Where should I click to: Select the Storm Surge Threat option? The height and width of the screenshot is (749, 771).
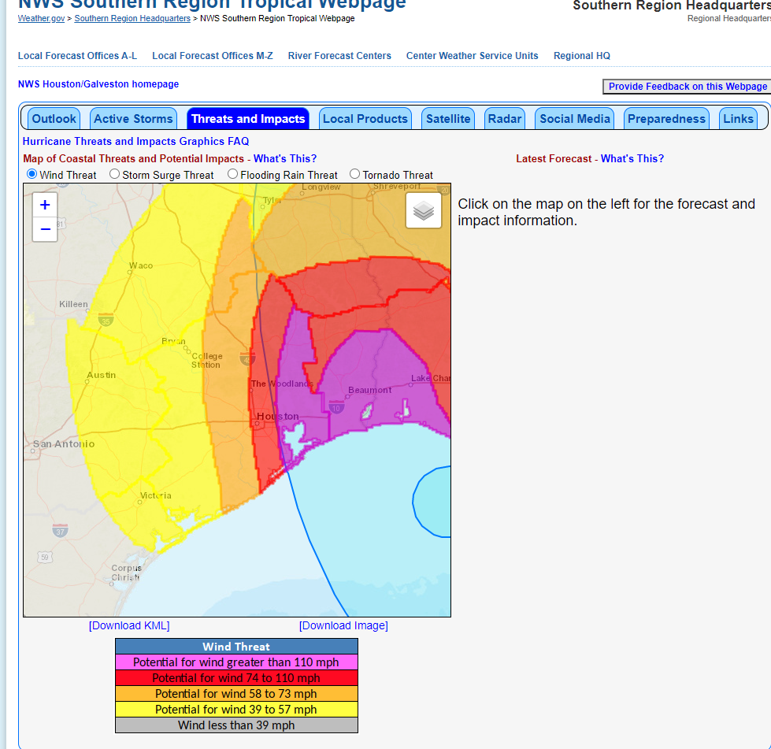pos(115,174)
